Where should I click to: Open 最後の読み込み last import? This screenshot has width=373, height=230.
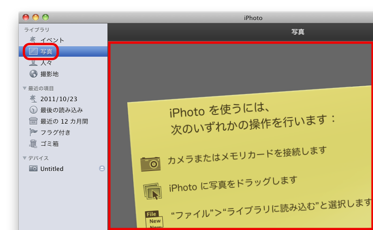point(61,110)
